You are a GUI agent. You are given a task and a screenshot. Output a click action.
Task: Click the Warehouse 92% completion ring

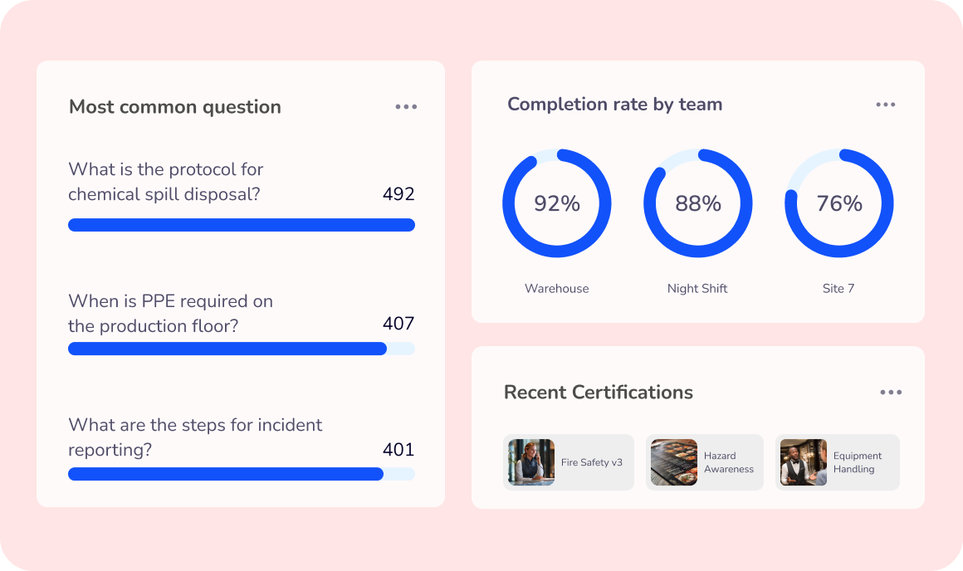[x=556, y=203]
